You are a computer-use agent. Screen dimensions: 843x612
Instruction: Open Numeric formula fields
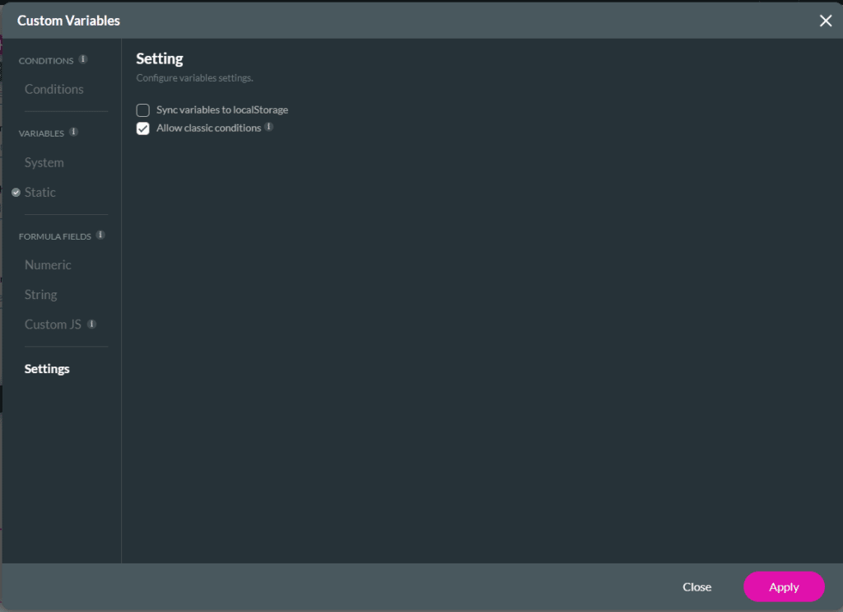48,264
